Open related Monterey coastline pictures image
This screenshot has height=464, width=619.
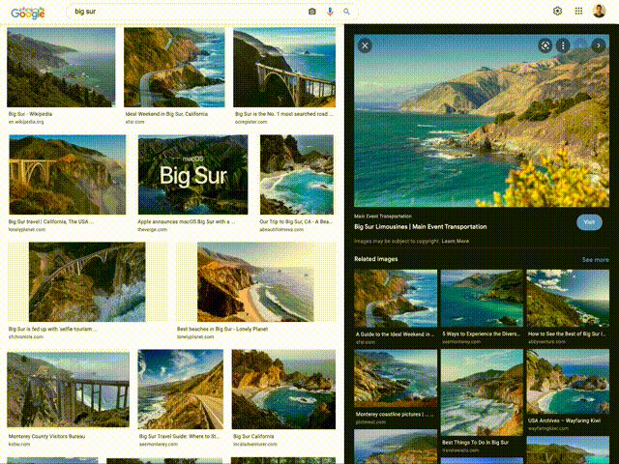tap(396, 378)
